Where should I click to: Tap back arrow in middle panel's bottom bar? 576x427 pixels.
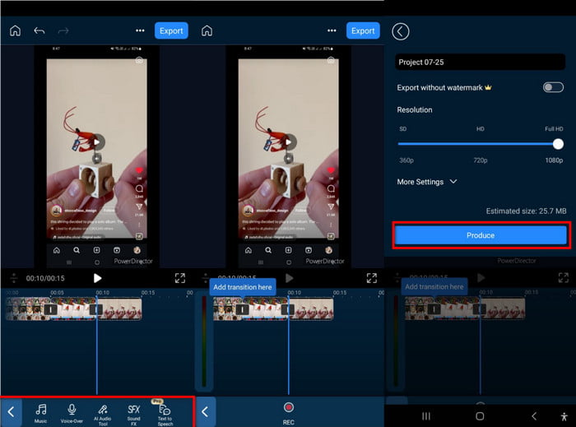coord(206,412)
